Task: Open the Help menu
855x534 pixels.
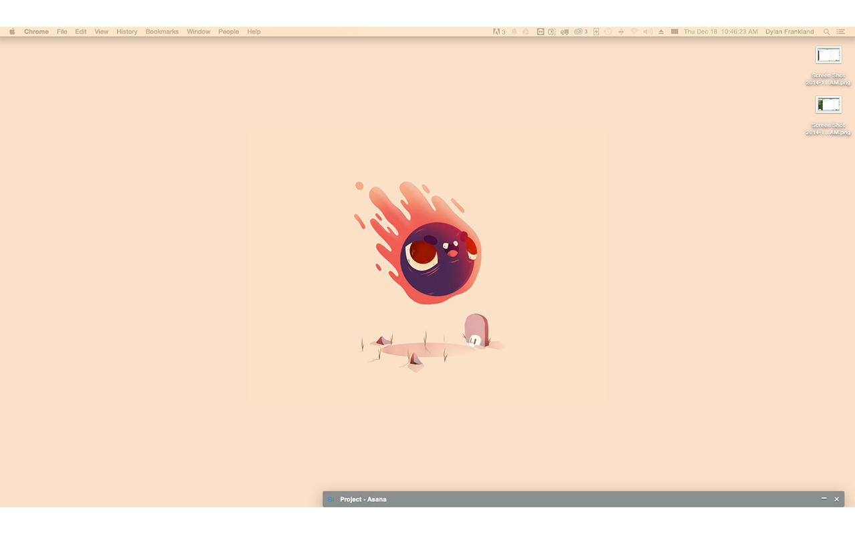Action: (254, 31)
